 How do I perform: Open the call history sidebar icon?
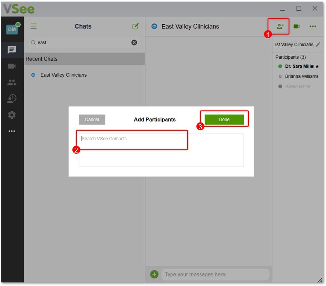(x=12, y=99)
